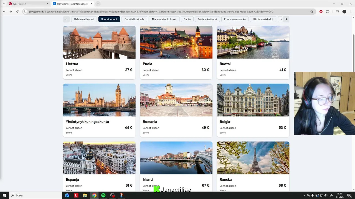Open the Windows Start menu

click(x=4, y=195)
